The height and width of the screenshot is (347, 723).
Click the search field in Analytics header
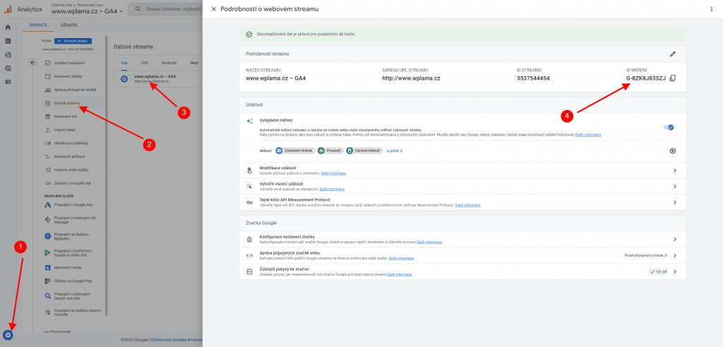tap(165, 9)
